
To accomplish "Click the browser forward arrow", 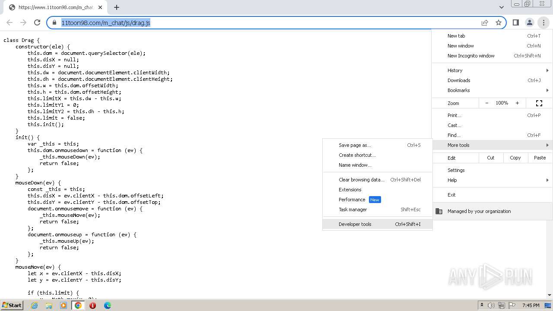I will point(23,22).
